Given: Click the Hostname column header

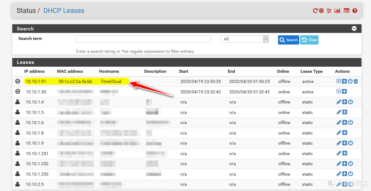Looking at the screenshot, I should [x=109, y=71].
